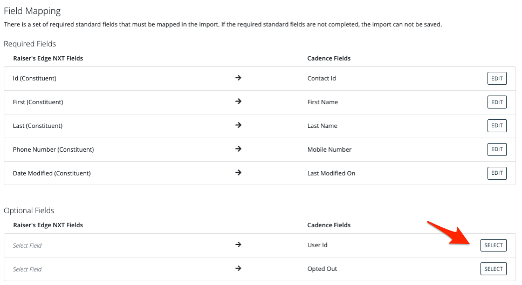Click the arrow icon in the User Id row
Viewport: 522px width, 285px height.
tap(238, 245)
